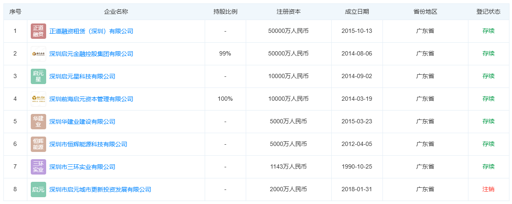Click 50000万人民币 in the 正道融资租赁 row
Image resolution: width=512 pixels, height=204 pixels.
tap(288, 31)
